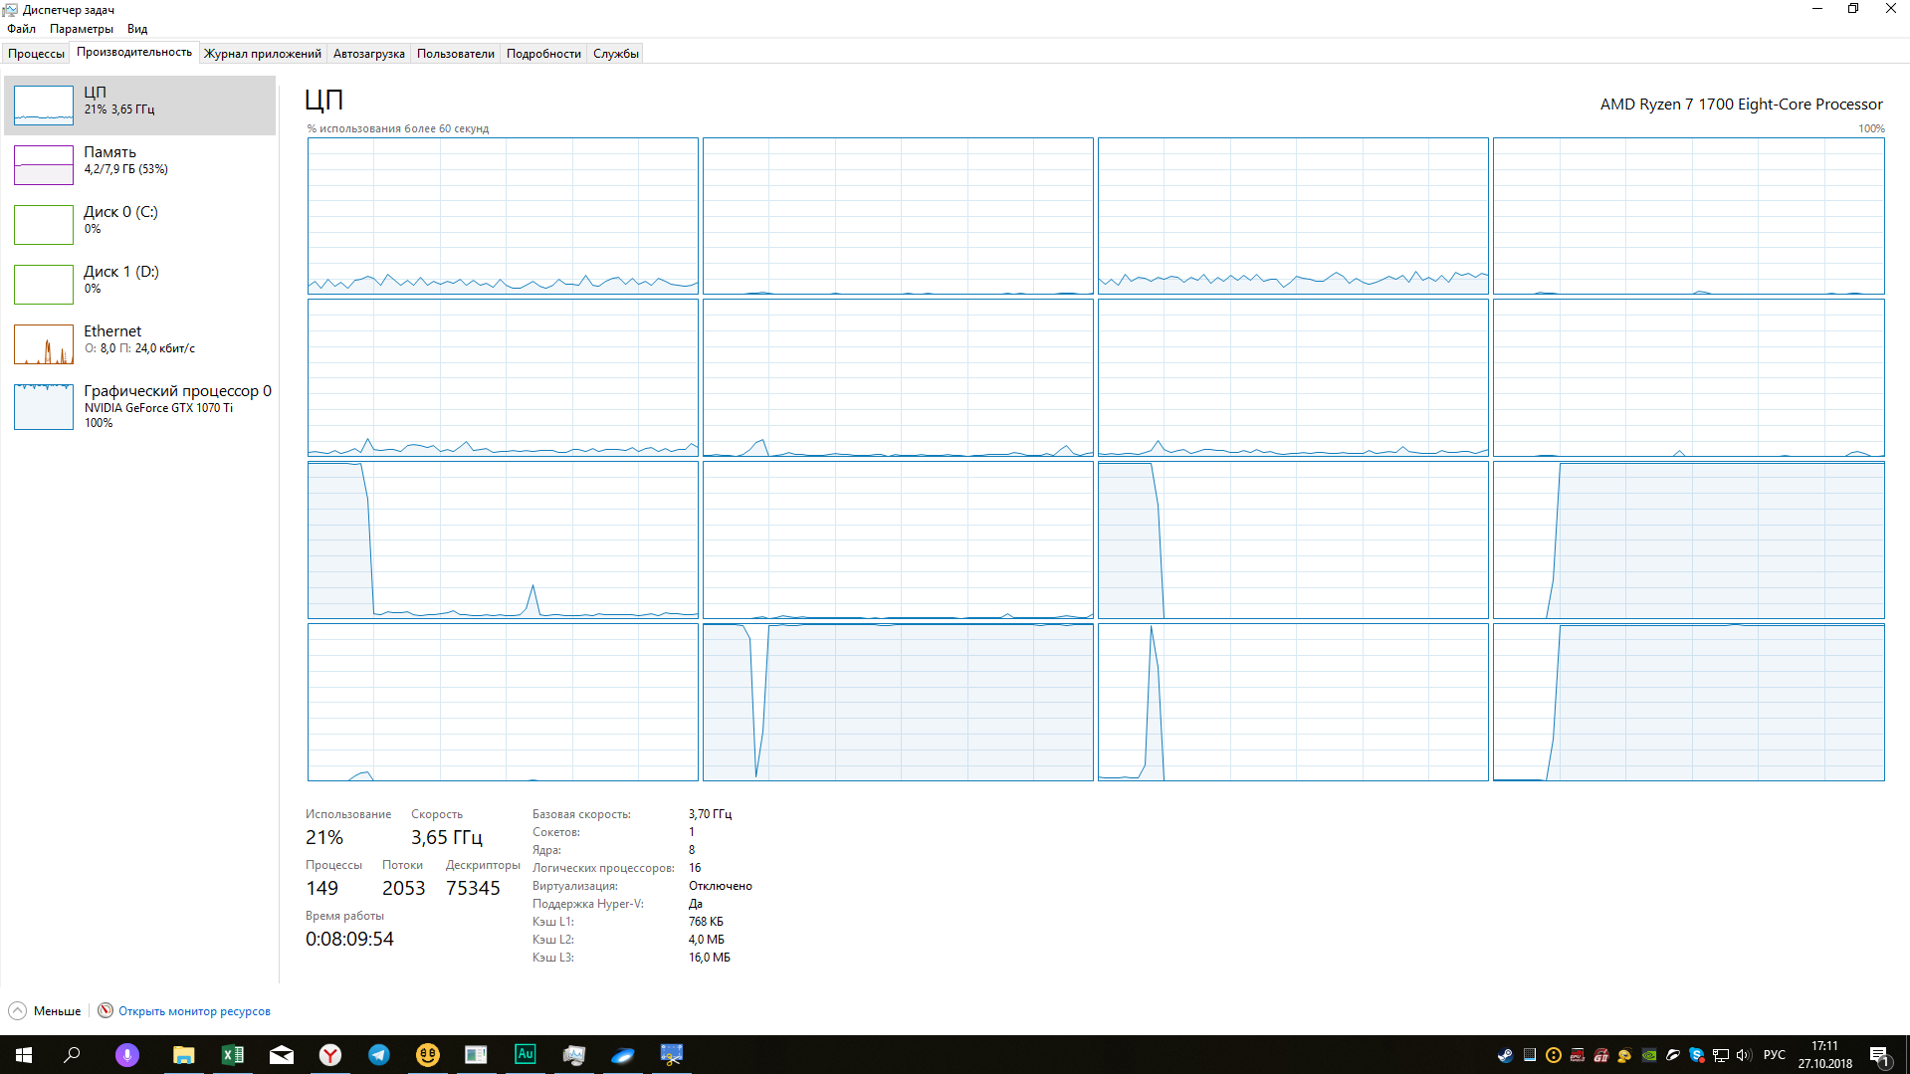Open the Вид menu
This screenshot has width=1910, height=1074.
(137, 29)
